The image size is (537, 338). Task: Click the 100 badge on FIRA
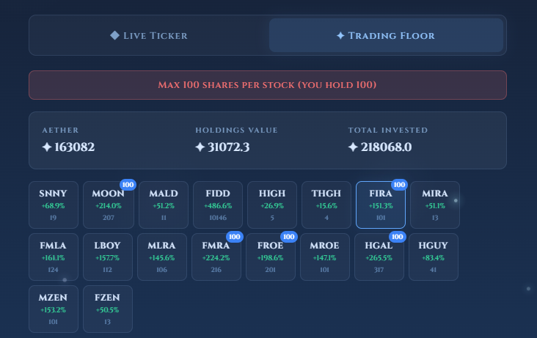(x=399, y=185)
